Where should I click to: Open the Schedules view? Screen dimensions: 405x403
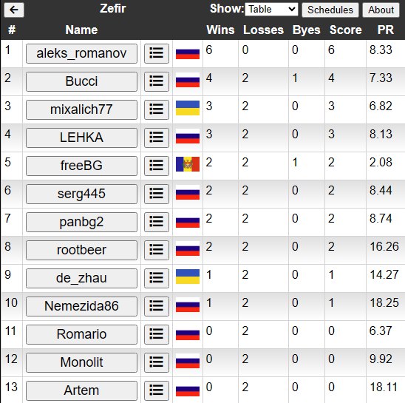coord(330,10)
